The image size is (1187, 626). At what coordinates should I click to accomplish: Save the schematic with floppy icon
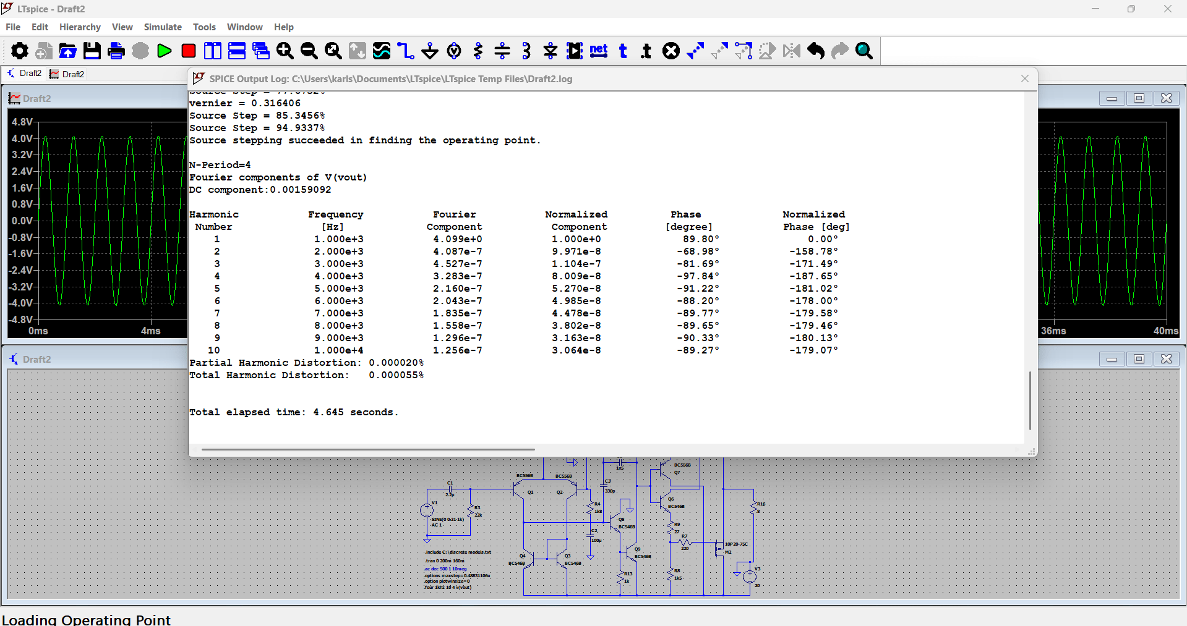tap(92, 51)
